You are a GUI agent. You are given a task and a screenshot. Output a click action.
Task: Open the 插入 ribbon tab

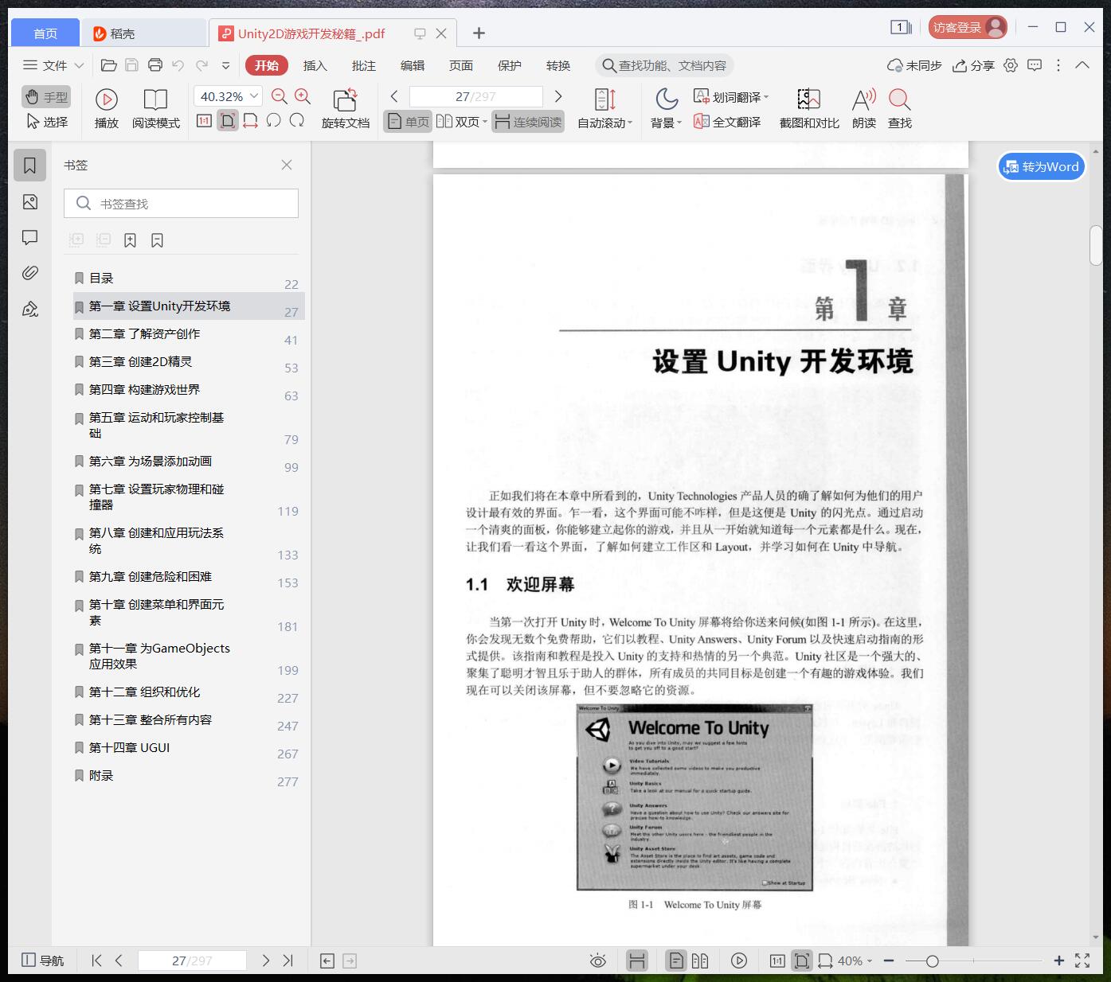(x=315, y=65)
